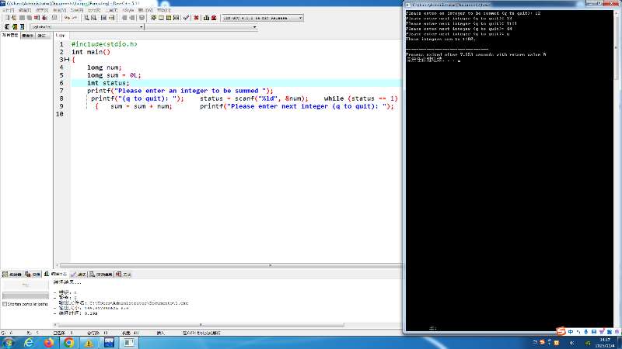Viewport: 622px width, 349px height.
Task: Switch to the Debug bottom tab
Action: 79,275
